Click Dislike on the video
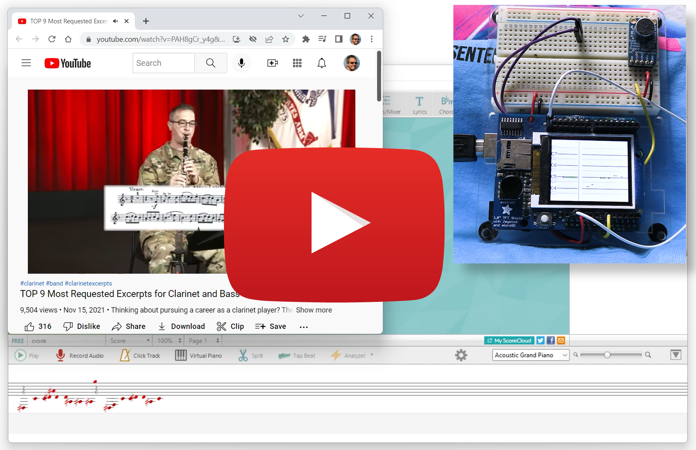 point(82,326)
